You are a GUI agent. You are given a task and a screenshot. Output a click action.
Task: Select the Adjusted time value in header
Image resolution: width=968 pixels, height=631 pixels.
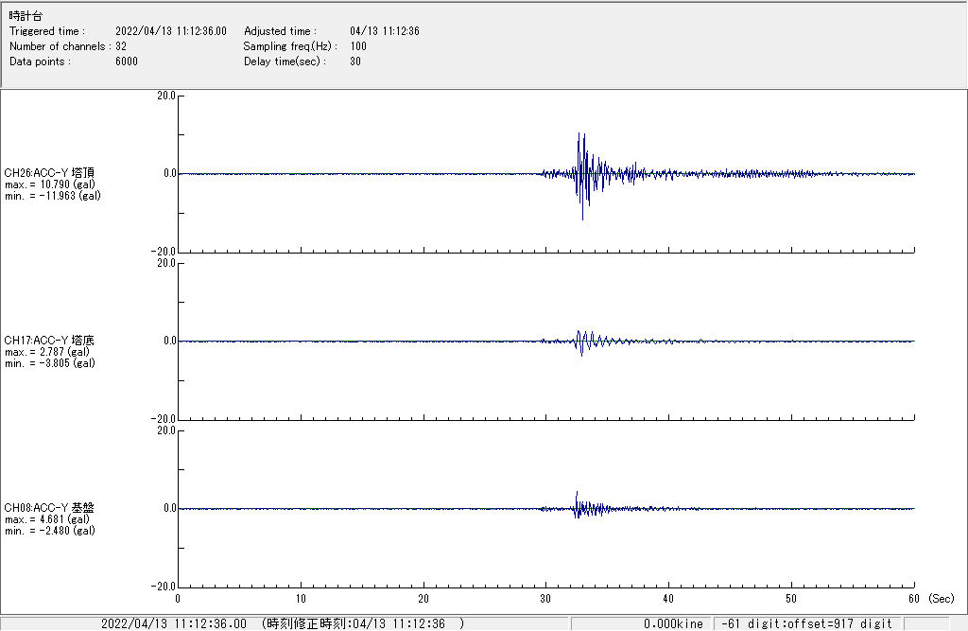(384, 31)
